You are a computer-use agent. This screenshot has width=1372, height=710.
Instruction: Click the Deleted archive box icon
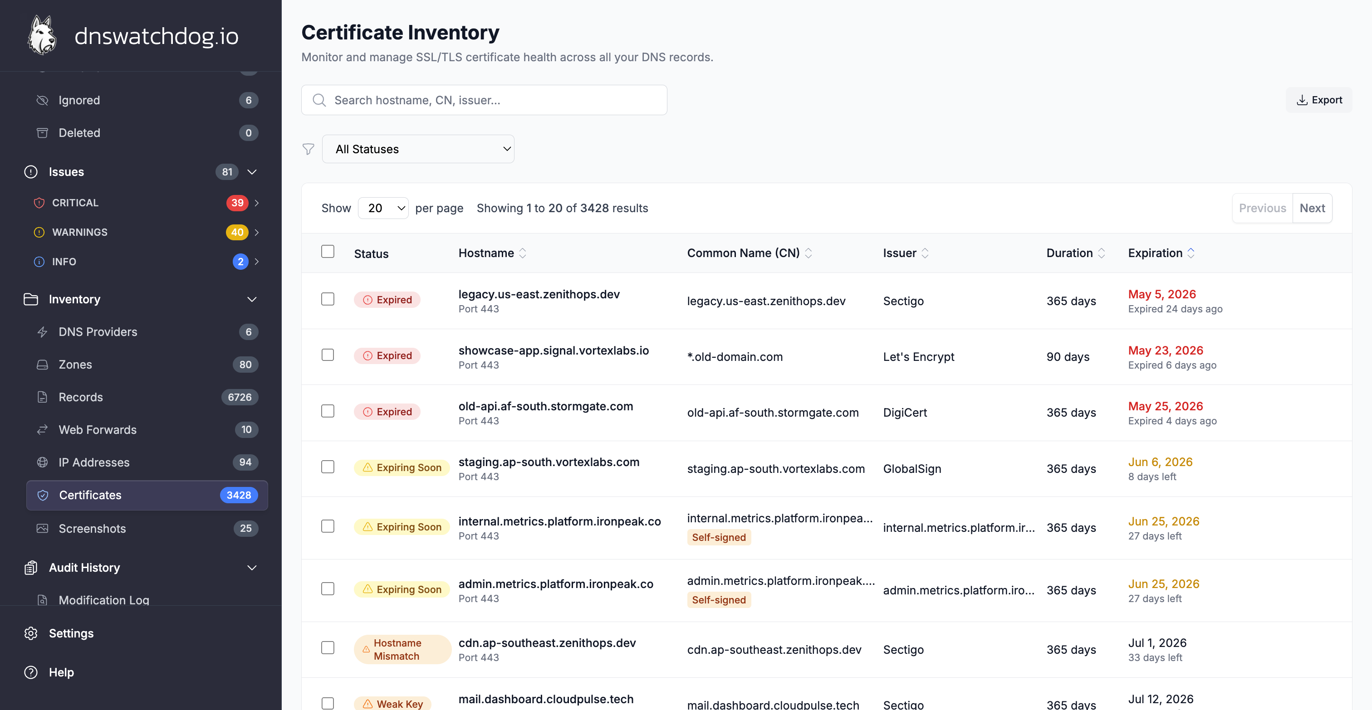(42, 132)
